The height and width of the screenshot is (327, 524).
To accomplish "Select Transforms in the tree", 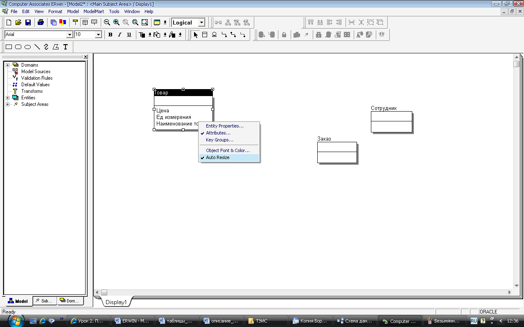I will (x=32, y=91).
